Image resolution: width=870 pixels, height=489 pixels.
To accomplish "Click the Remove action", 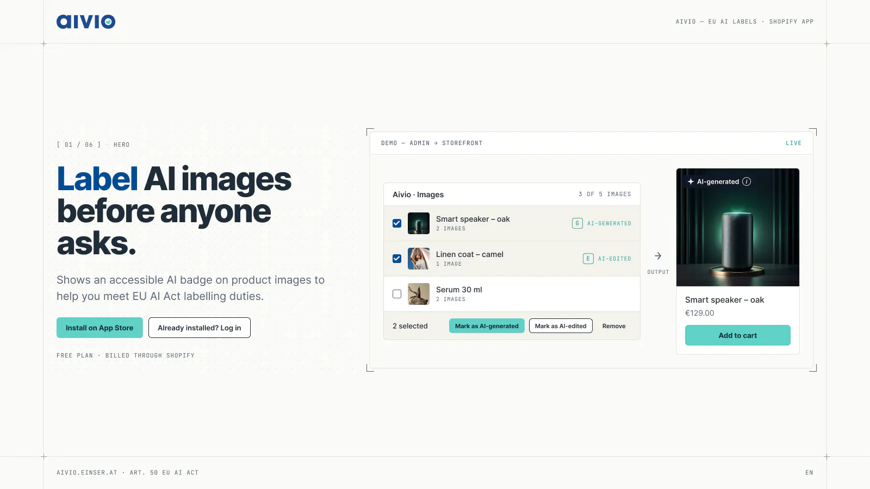I will pyautogui.click(x=614, y=326).
